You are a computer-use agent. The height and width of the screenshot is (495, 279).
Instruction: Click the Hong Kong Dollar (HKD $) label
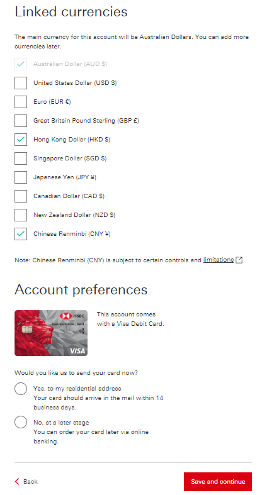72,139
